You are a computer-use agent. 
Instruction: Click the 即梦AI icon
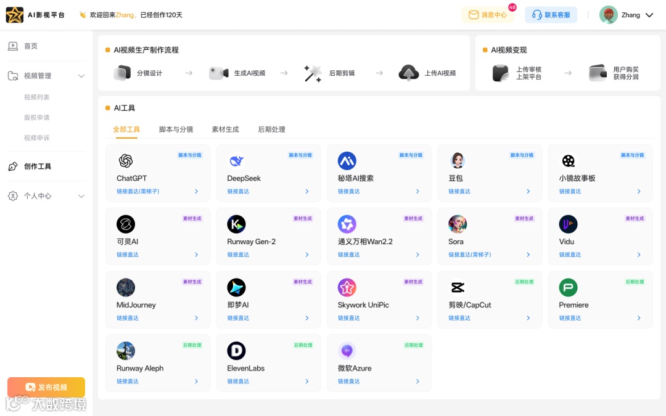[x=236, y=287]
